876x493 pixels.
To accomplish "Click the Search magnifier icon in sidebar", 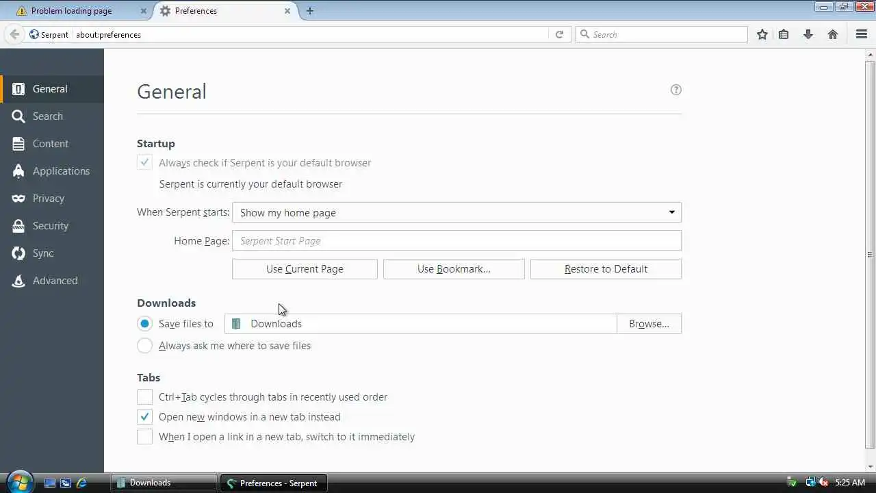I will (18, 116).
